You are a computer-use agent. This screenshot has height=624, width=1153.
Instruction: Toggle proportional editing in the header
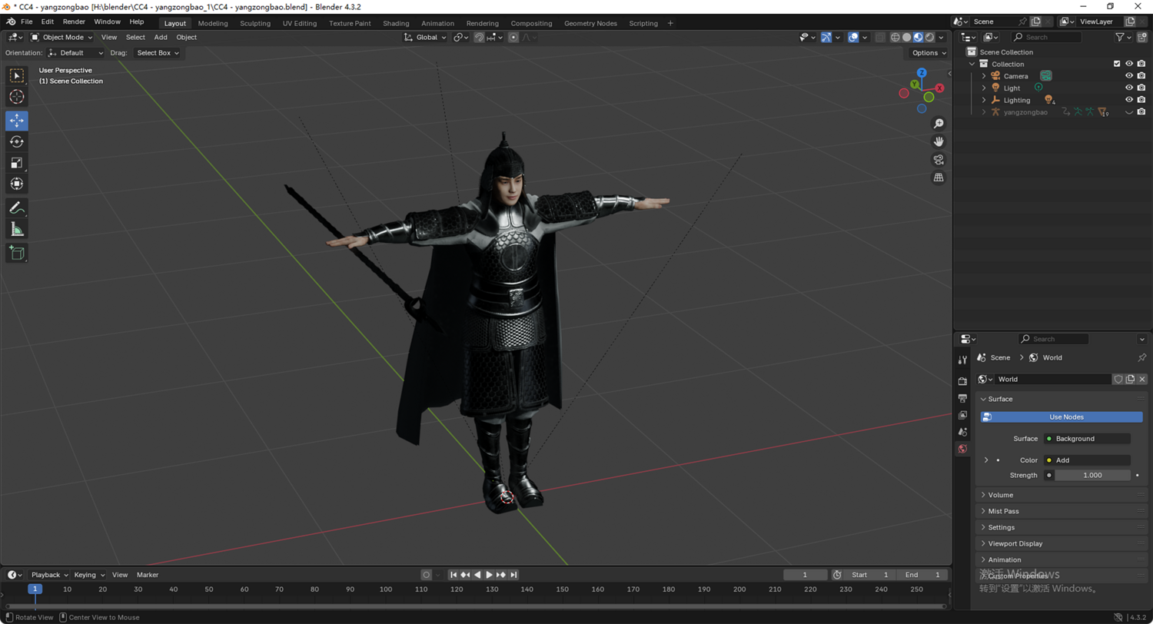(513, 37)
